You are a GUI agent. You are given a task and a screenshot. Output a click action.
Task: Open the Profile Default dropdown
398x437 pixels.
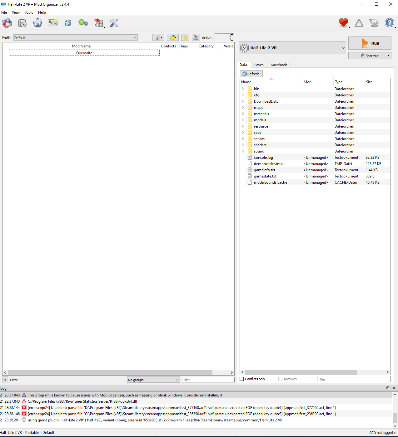76,37
